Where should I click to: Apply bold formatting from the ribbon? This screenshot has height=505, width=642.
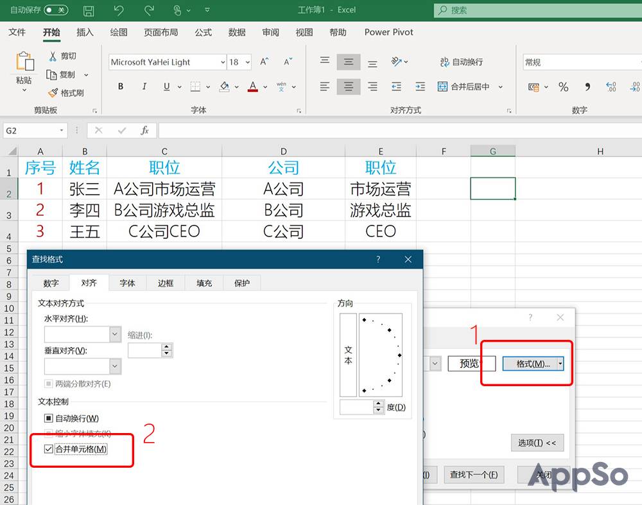click(120, 86)
